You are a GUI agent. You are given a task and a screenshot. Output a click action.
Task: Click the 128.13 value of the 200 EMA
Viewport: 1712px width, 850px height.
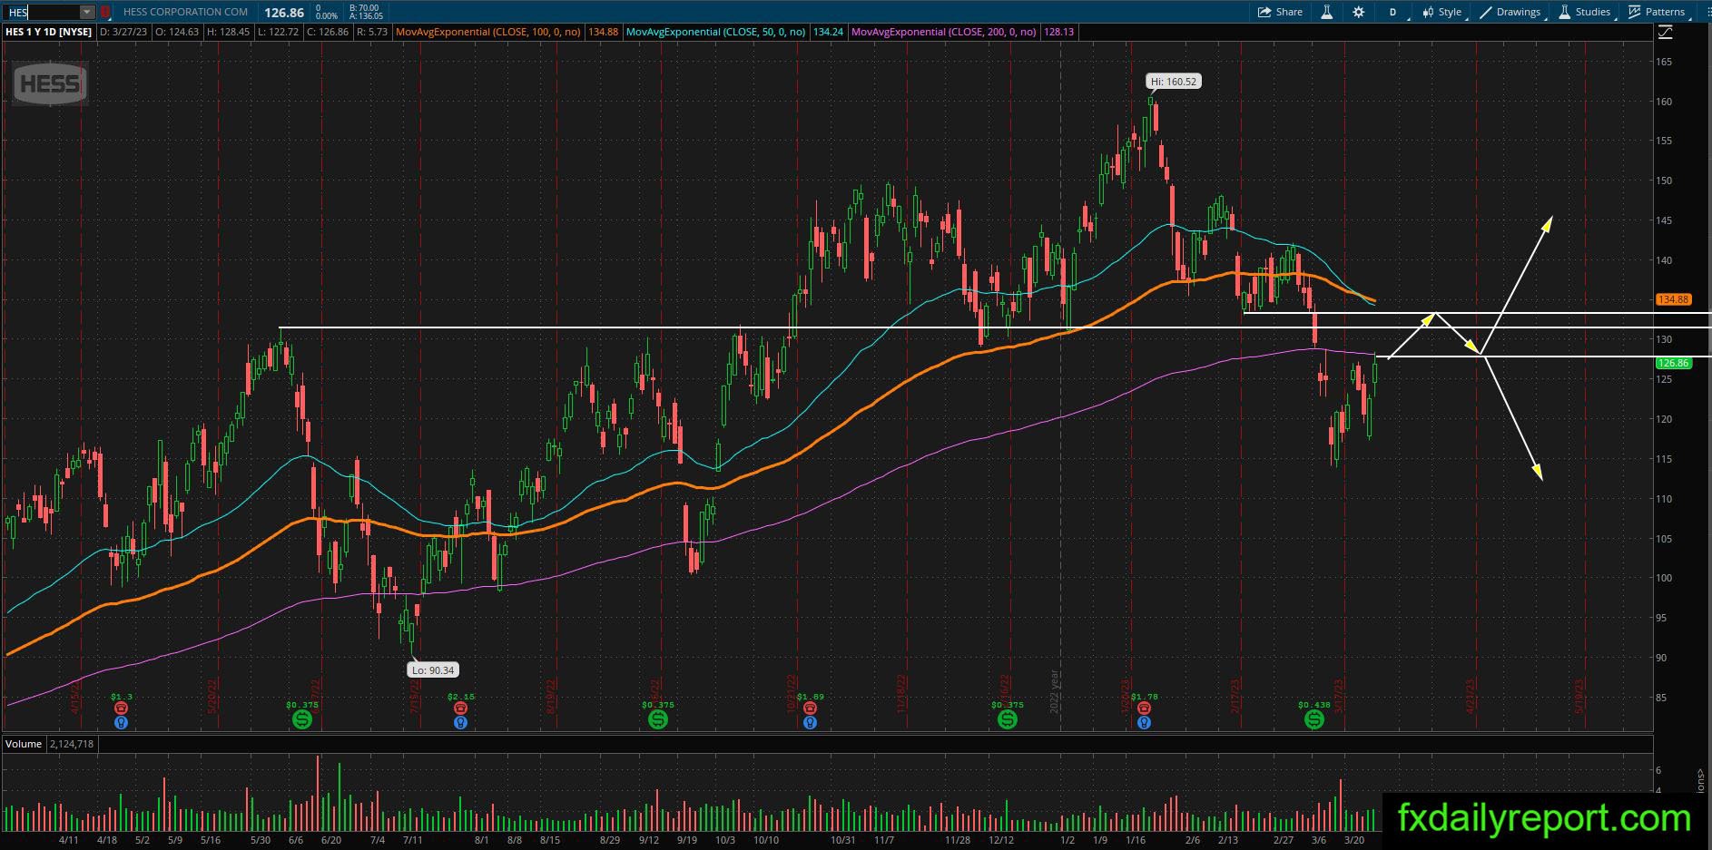point(1058,32)
